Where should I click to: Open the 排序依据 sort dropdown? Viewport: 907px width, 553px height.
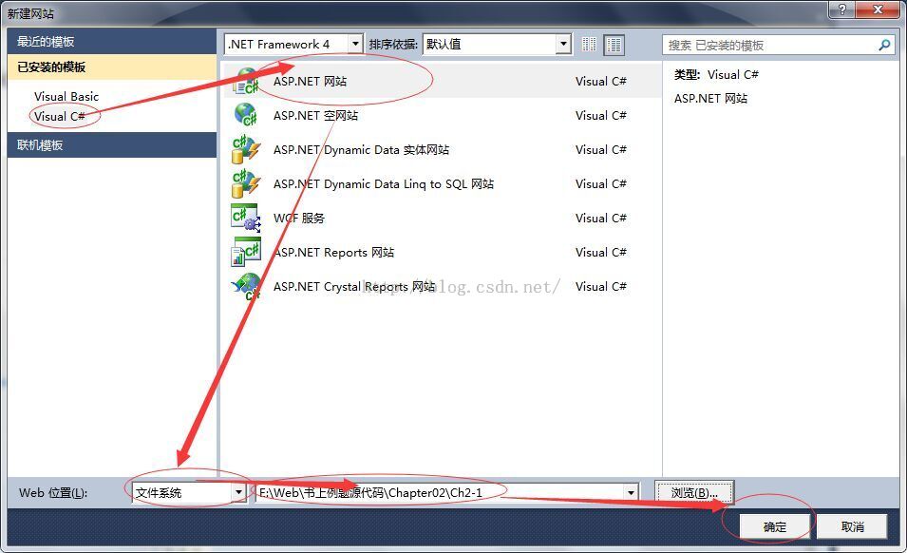(x=563, y=45)
